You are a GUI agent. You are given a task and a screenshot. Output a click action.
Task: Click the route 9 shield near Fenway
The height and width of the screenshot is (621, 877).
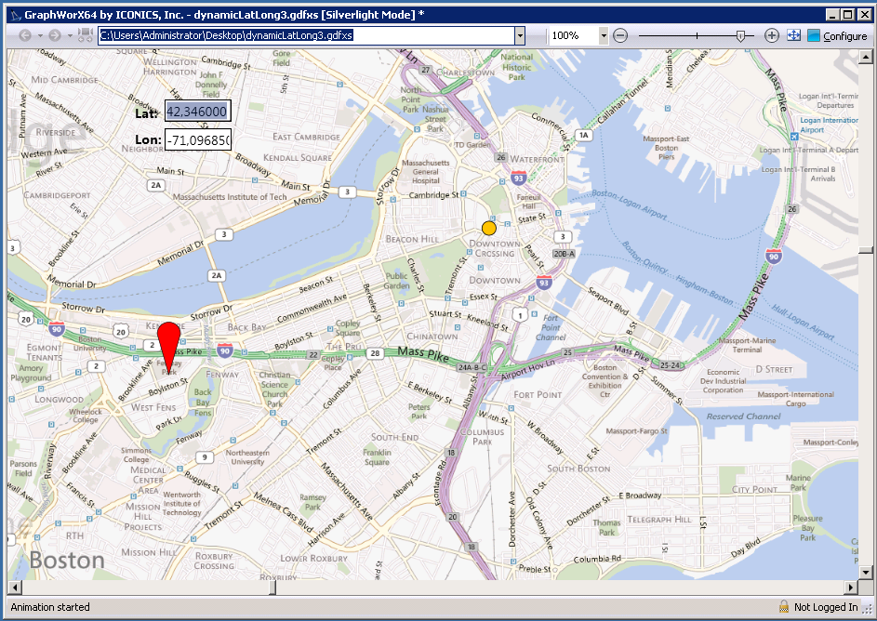point(205,457)
